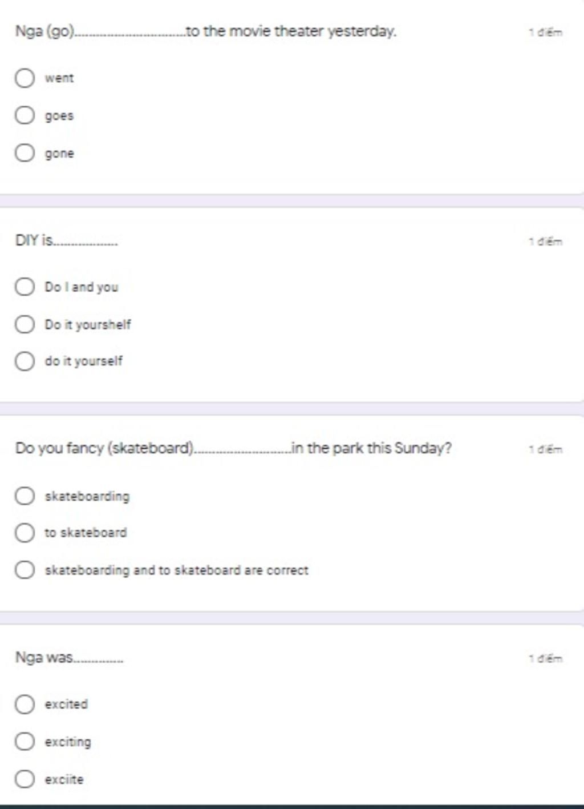
Task: Pick the 'exciite' answer option
Action: [25, 779]
